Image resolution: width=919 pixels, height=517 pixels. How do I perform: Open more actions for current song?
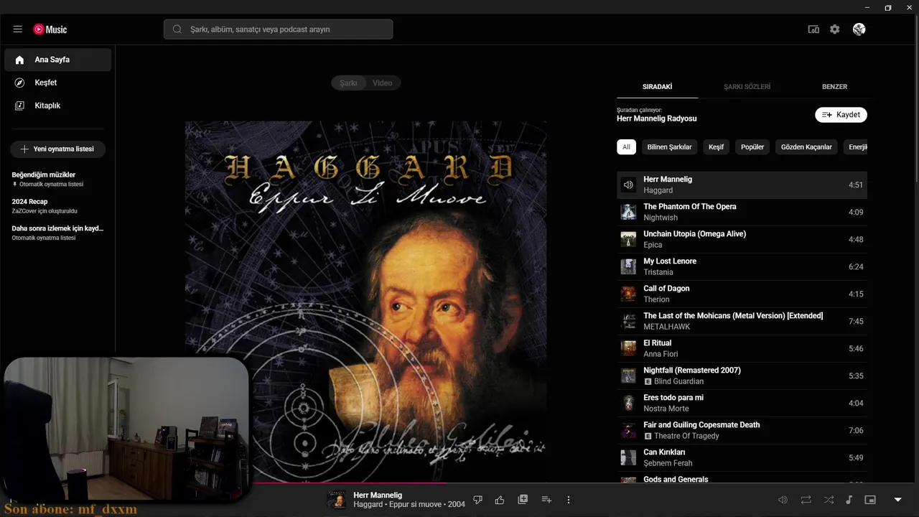pyautogui.click(x=569, y=500)
